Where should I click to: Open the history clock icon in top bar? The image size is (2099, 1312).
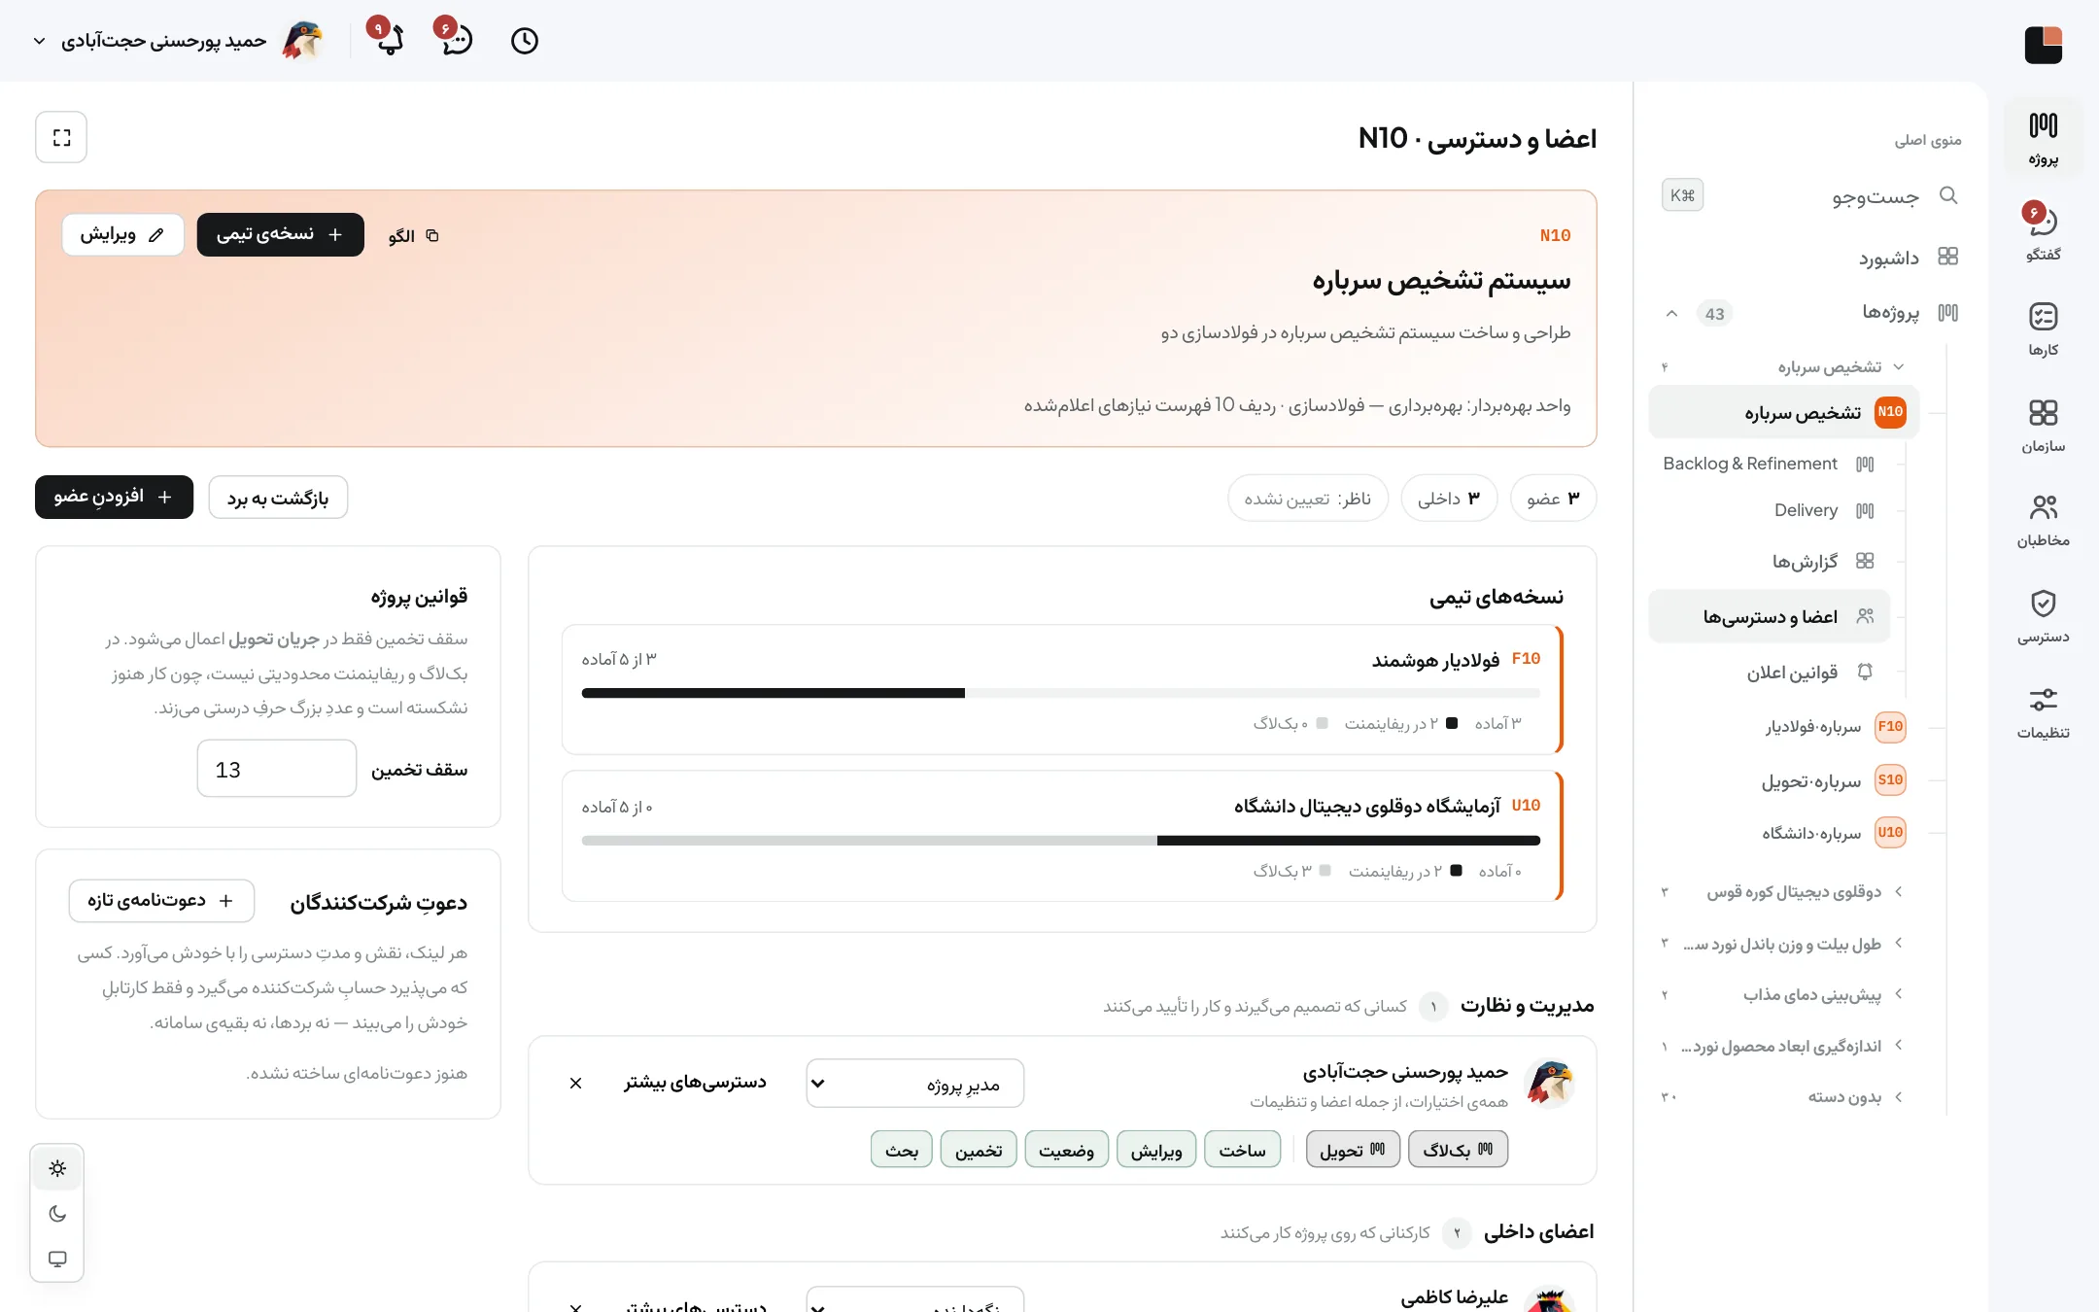click(x=525, y=41)
